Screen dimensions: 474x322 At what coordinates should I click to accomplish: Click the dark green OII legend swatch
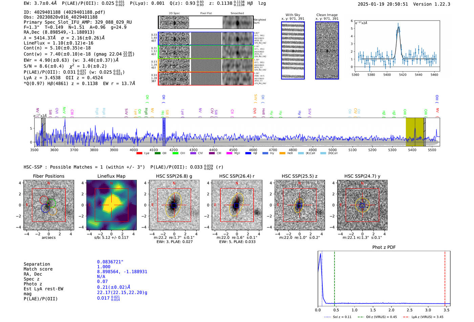tap(157, 153)
